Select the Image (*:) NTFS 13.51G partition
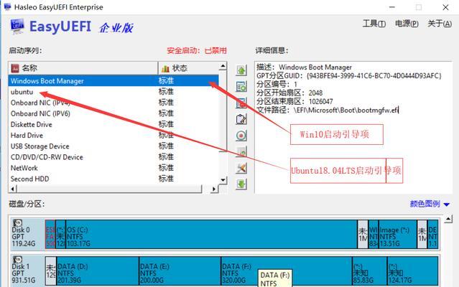459x287 pixels. (x=397, y=235)
